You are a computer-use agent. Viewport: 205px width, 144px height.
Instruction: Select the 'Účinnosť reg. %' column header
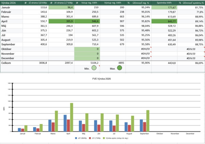[x=138, y=3]
